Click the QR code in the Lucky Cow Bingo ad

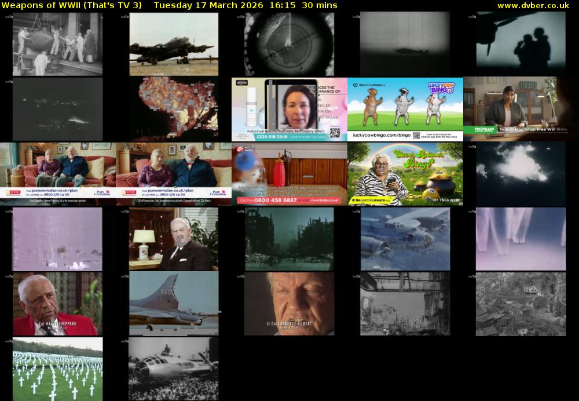416,136
